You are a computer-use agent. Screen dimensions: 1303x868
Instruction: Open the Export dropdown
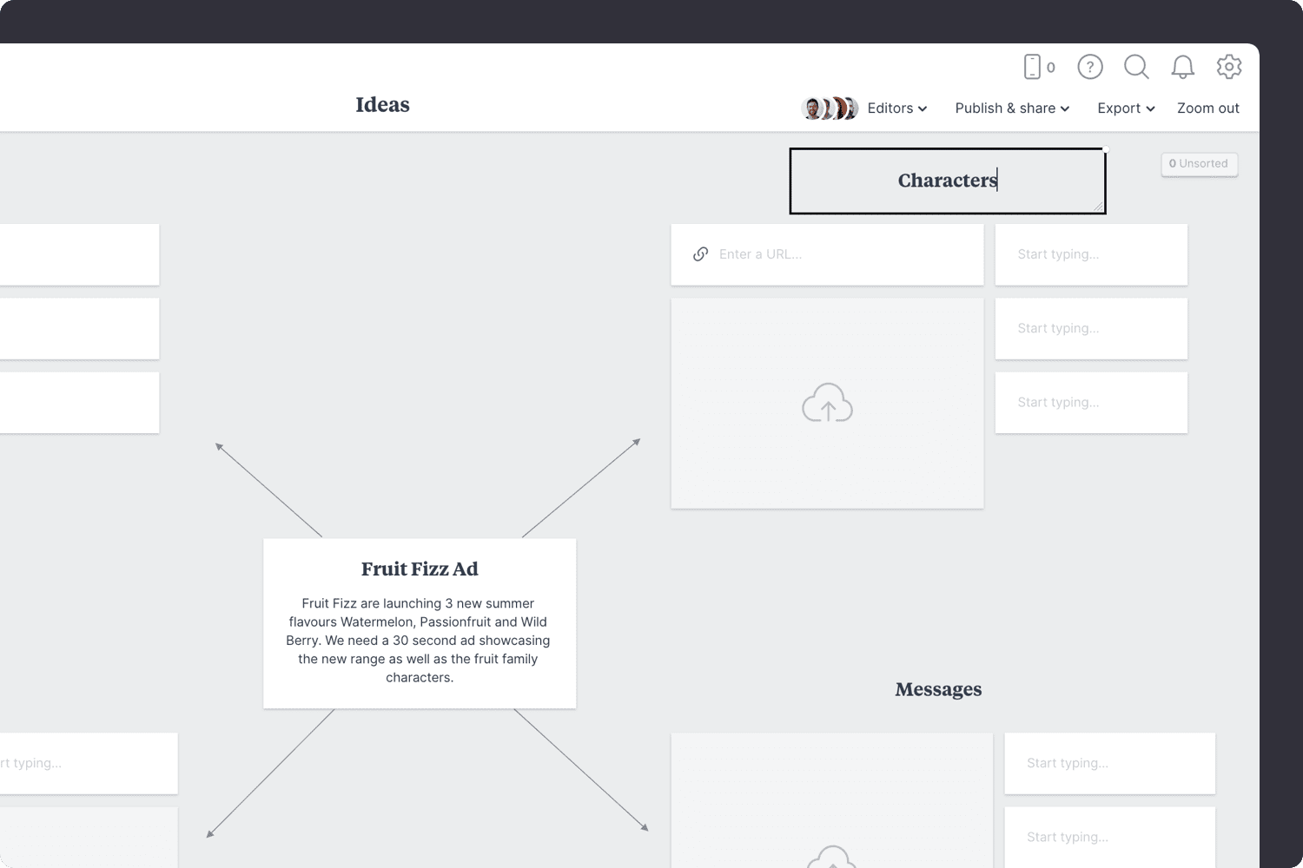[x=1126, y=108]
